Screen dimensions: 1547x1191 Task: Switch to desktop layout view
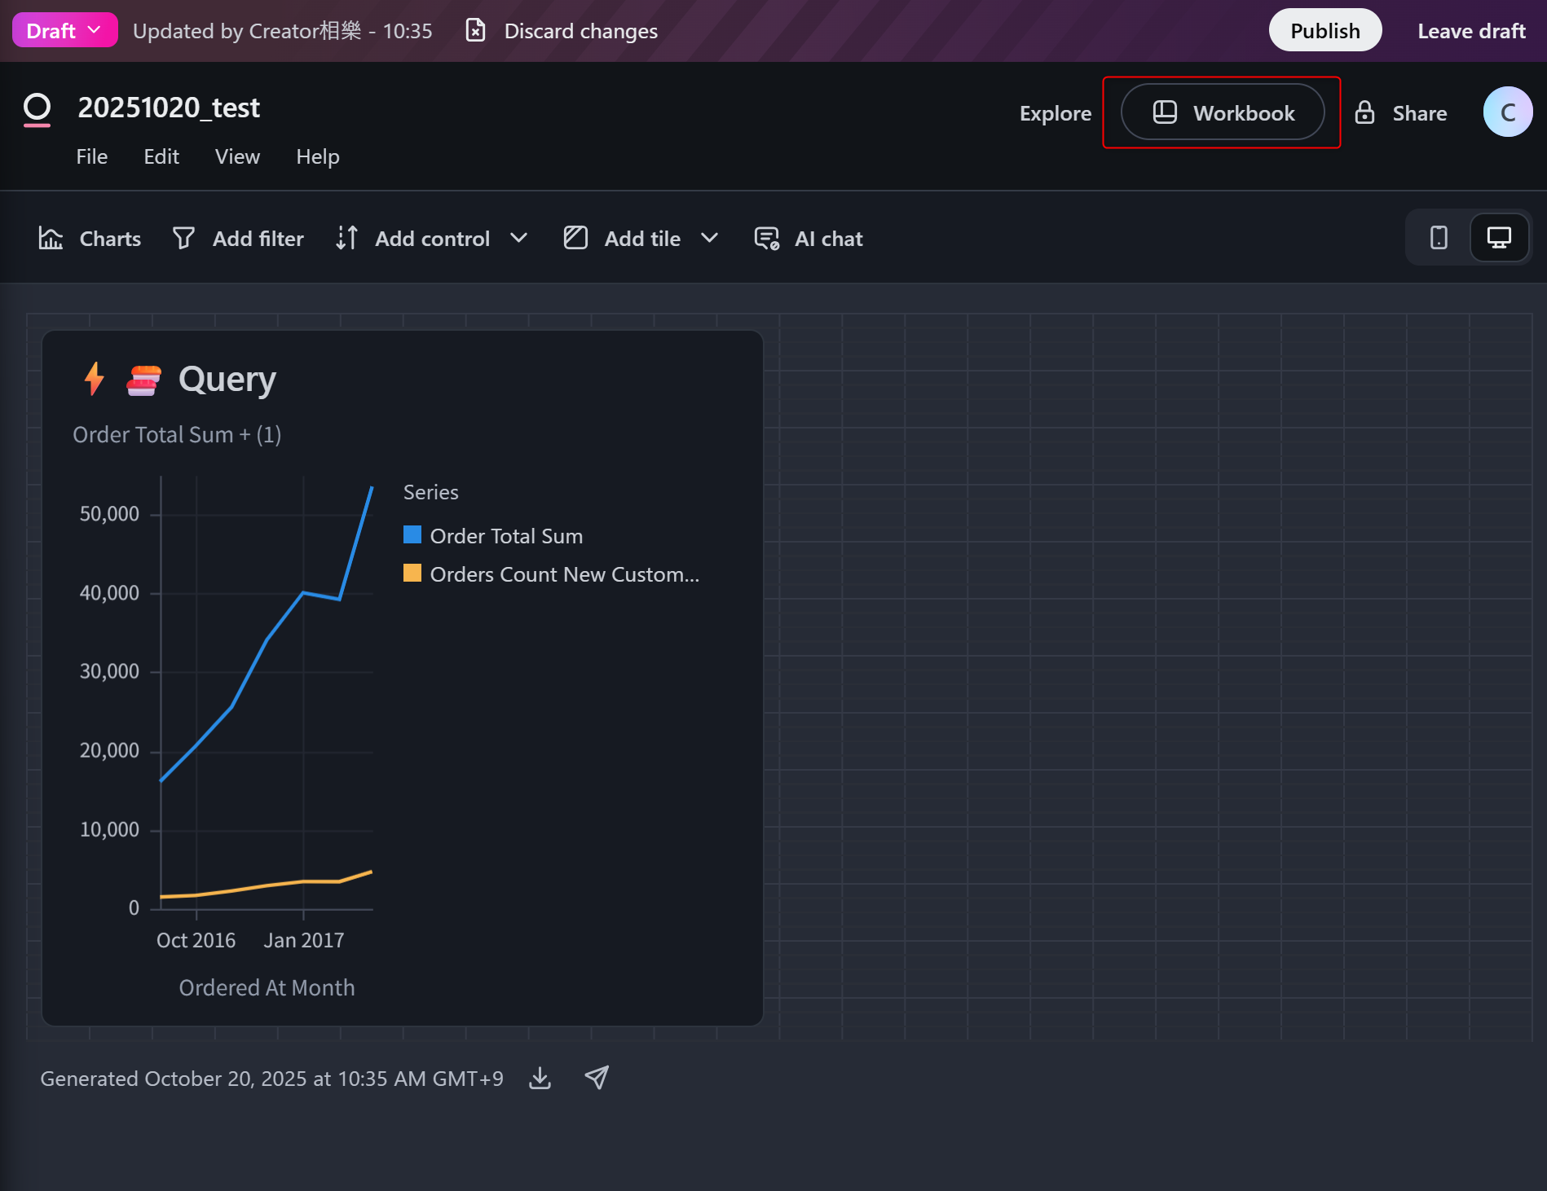(x=1499, y=238)
